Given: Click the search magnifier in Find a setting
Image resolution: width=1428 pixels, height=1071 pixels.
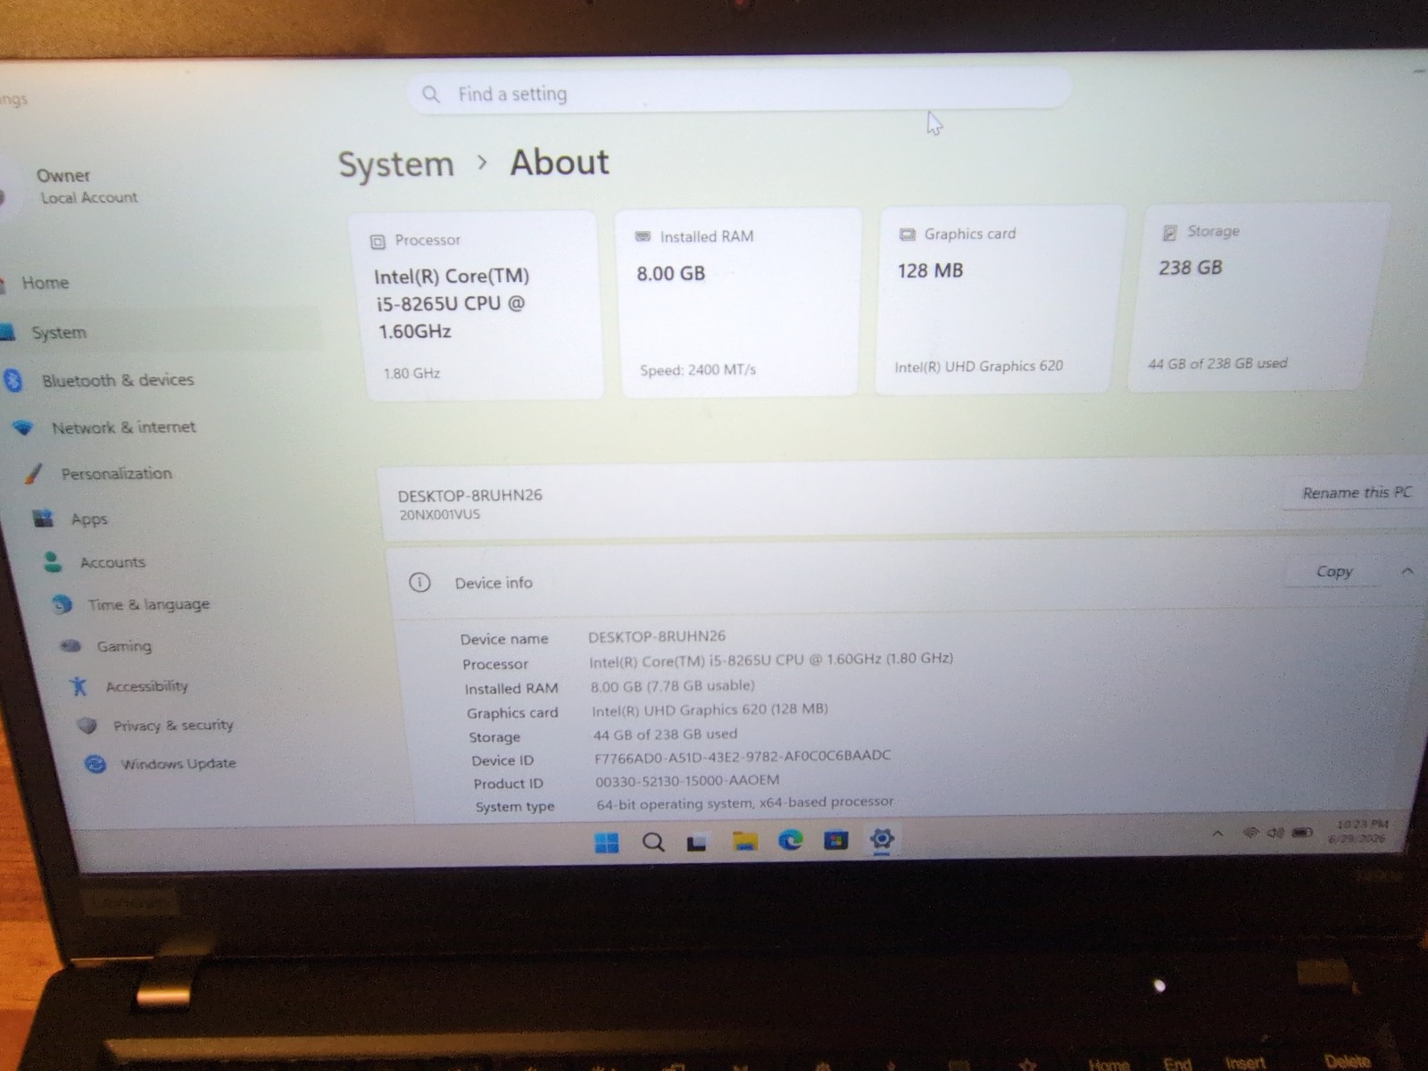Looking at the screenshot, I should (x=431, y=95).
